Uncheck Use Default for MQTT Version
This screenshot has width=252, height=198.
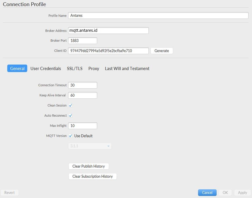click(70, 136)
